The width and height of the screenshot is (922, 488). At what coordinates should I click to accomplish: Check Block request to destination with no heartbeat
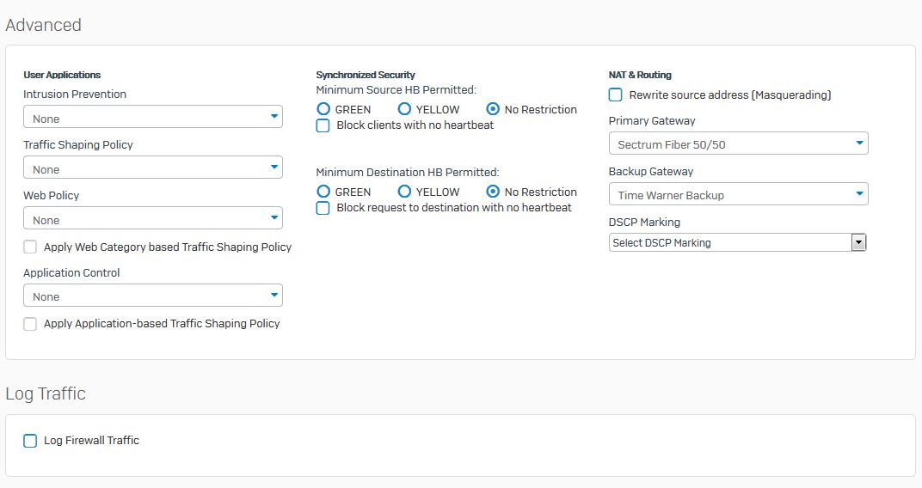[323, 208]
